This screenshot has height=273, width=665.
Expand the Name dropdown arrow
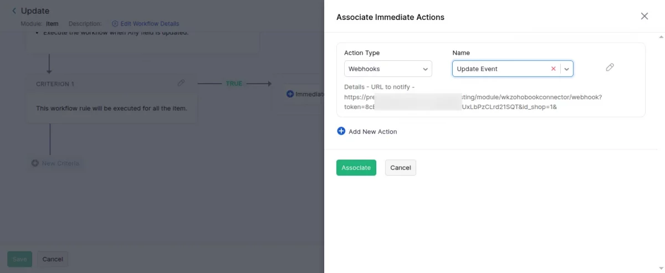(x=566, y=69)
